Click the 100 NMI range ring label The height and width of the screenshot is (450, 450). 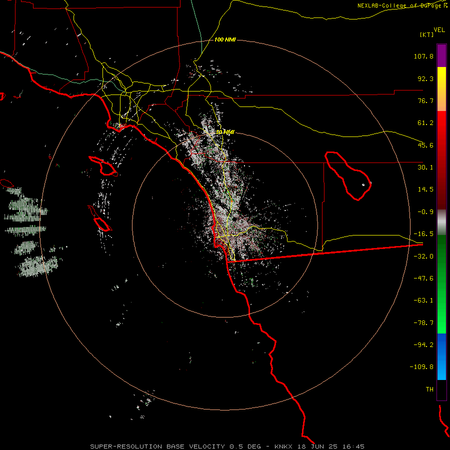pyautogui.click(x=225, y=39)
